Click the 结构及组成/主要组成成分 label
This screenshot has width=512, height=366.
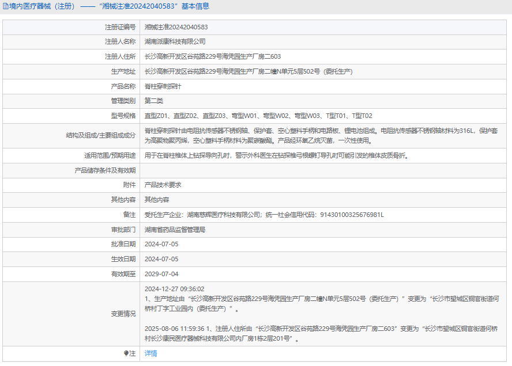pos(101,136)
